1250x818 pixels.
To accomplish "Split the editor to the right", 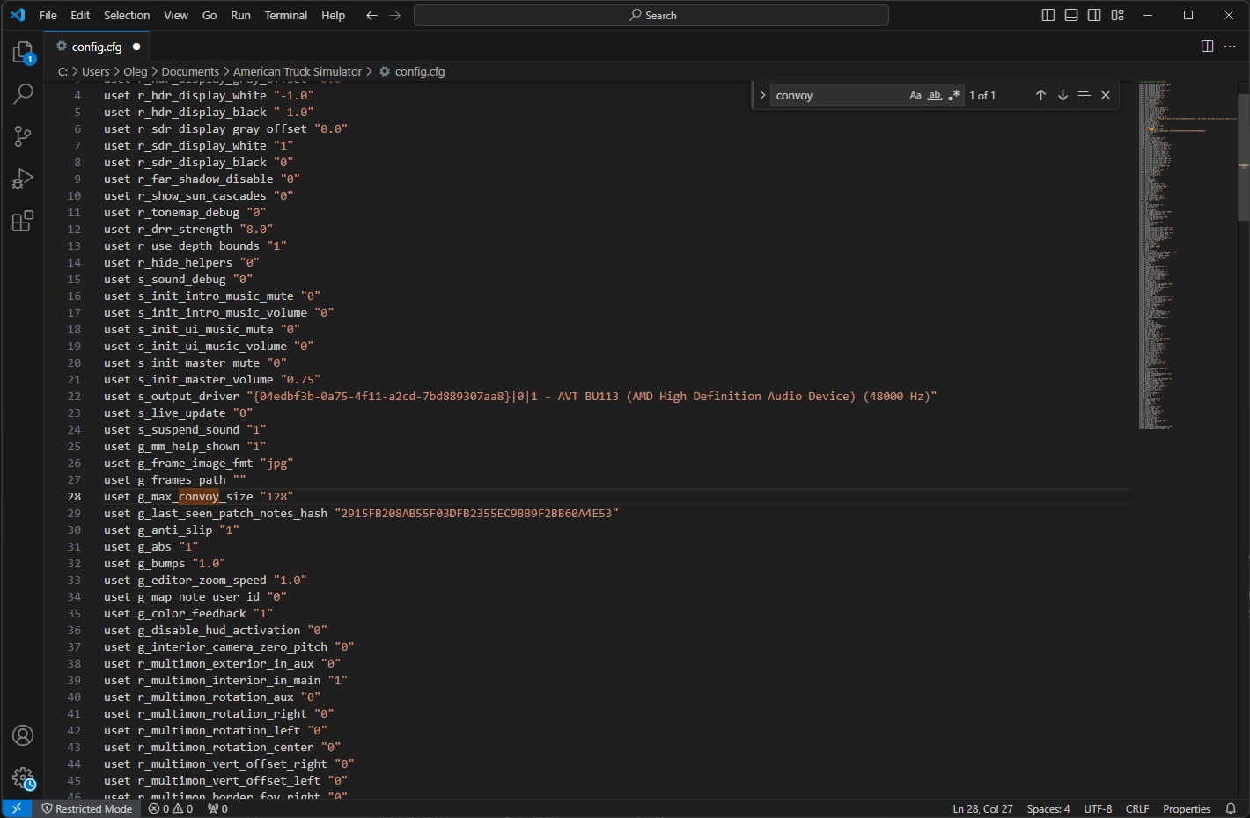I will click(1207, 47).
